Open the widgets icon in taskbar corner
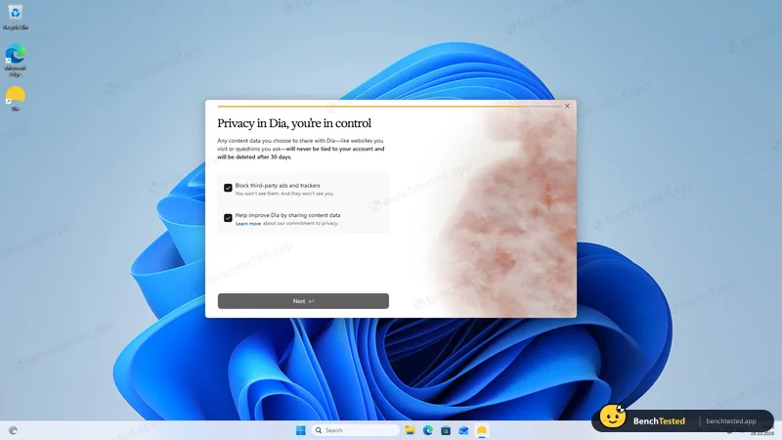The height and width of the screenshot is (440, 782). pyautogui.click(x=13, y=430)
